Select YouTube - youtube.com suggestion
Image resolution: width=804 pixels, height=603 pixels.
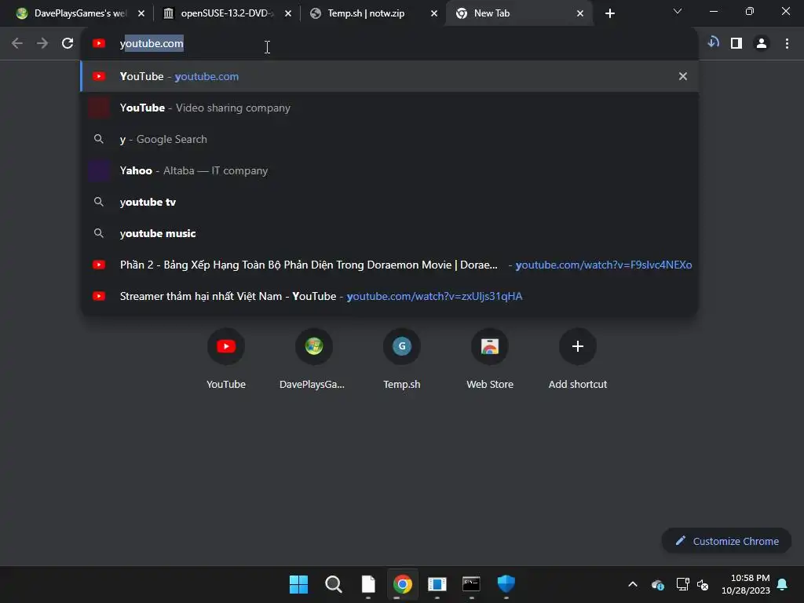389,76
